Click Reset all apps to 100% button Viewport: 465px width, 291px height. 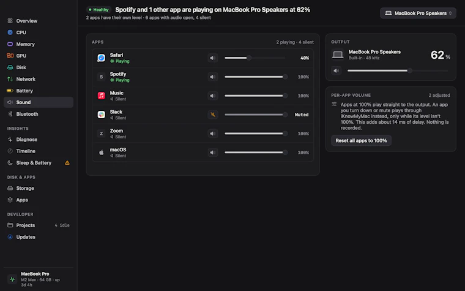361,140
